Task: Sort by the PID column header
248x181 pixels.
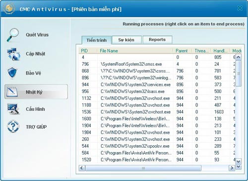Action: click(x=88, y=51)
